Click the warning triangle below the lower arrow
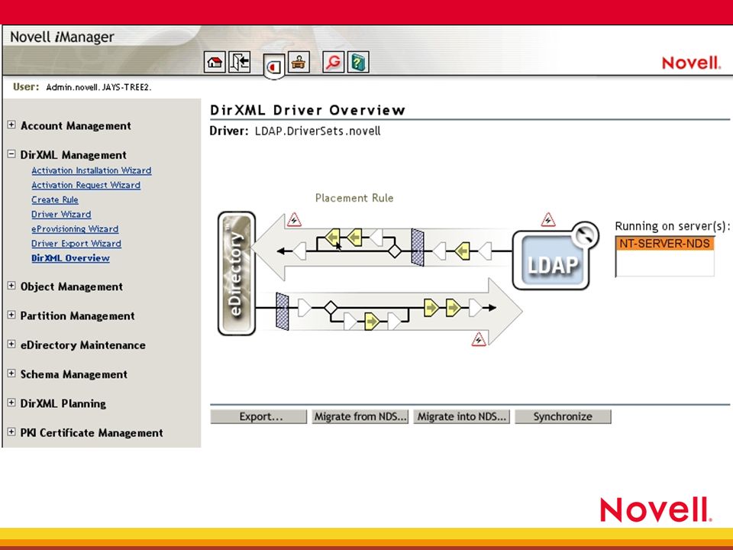The width and height of the screenshot is (733, 550). (478, 339)
